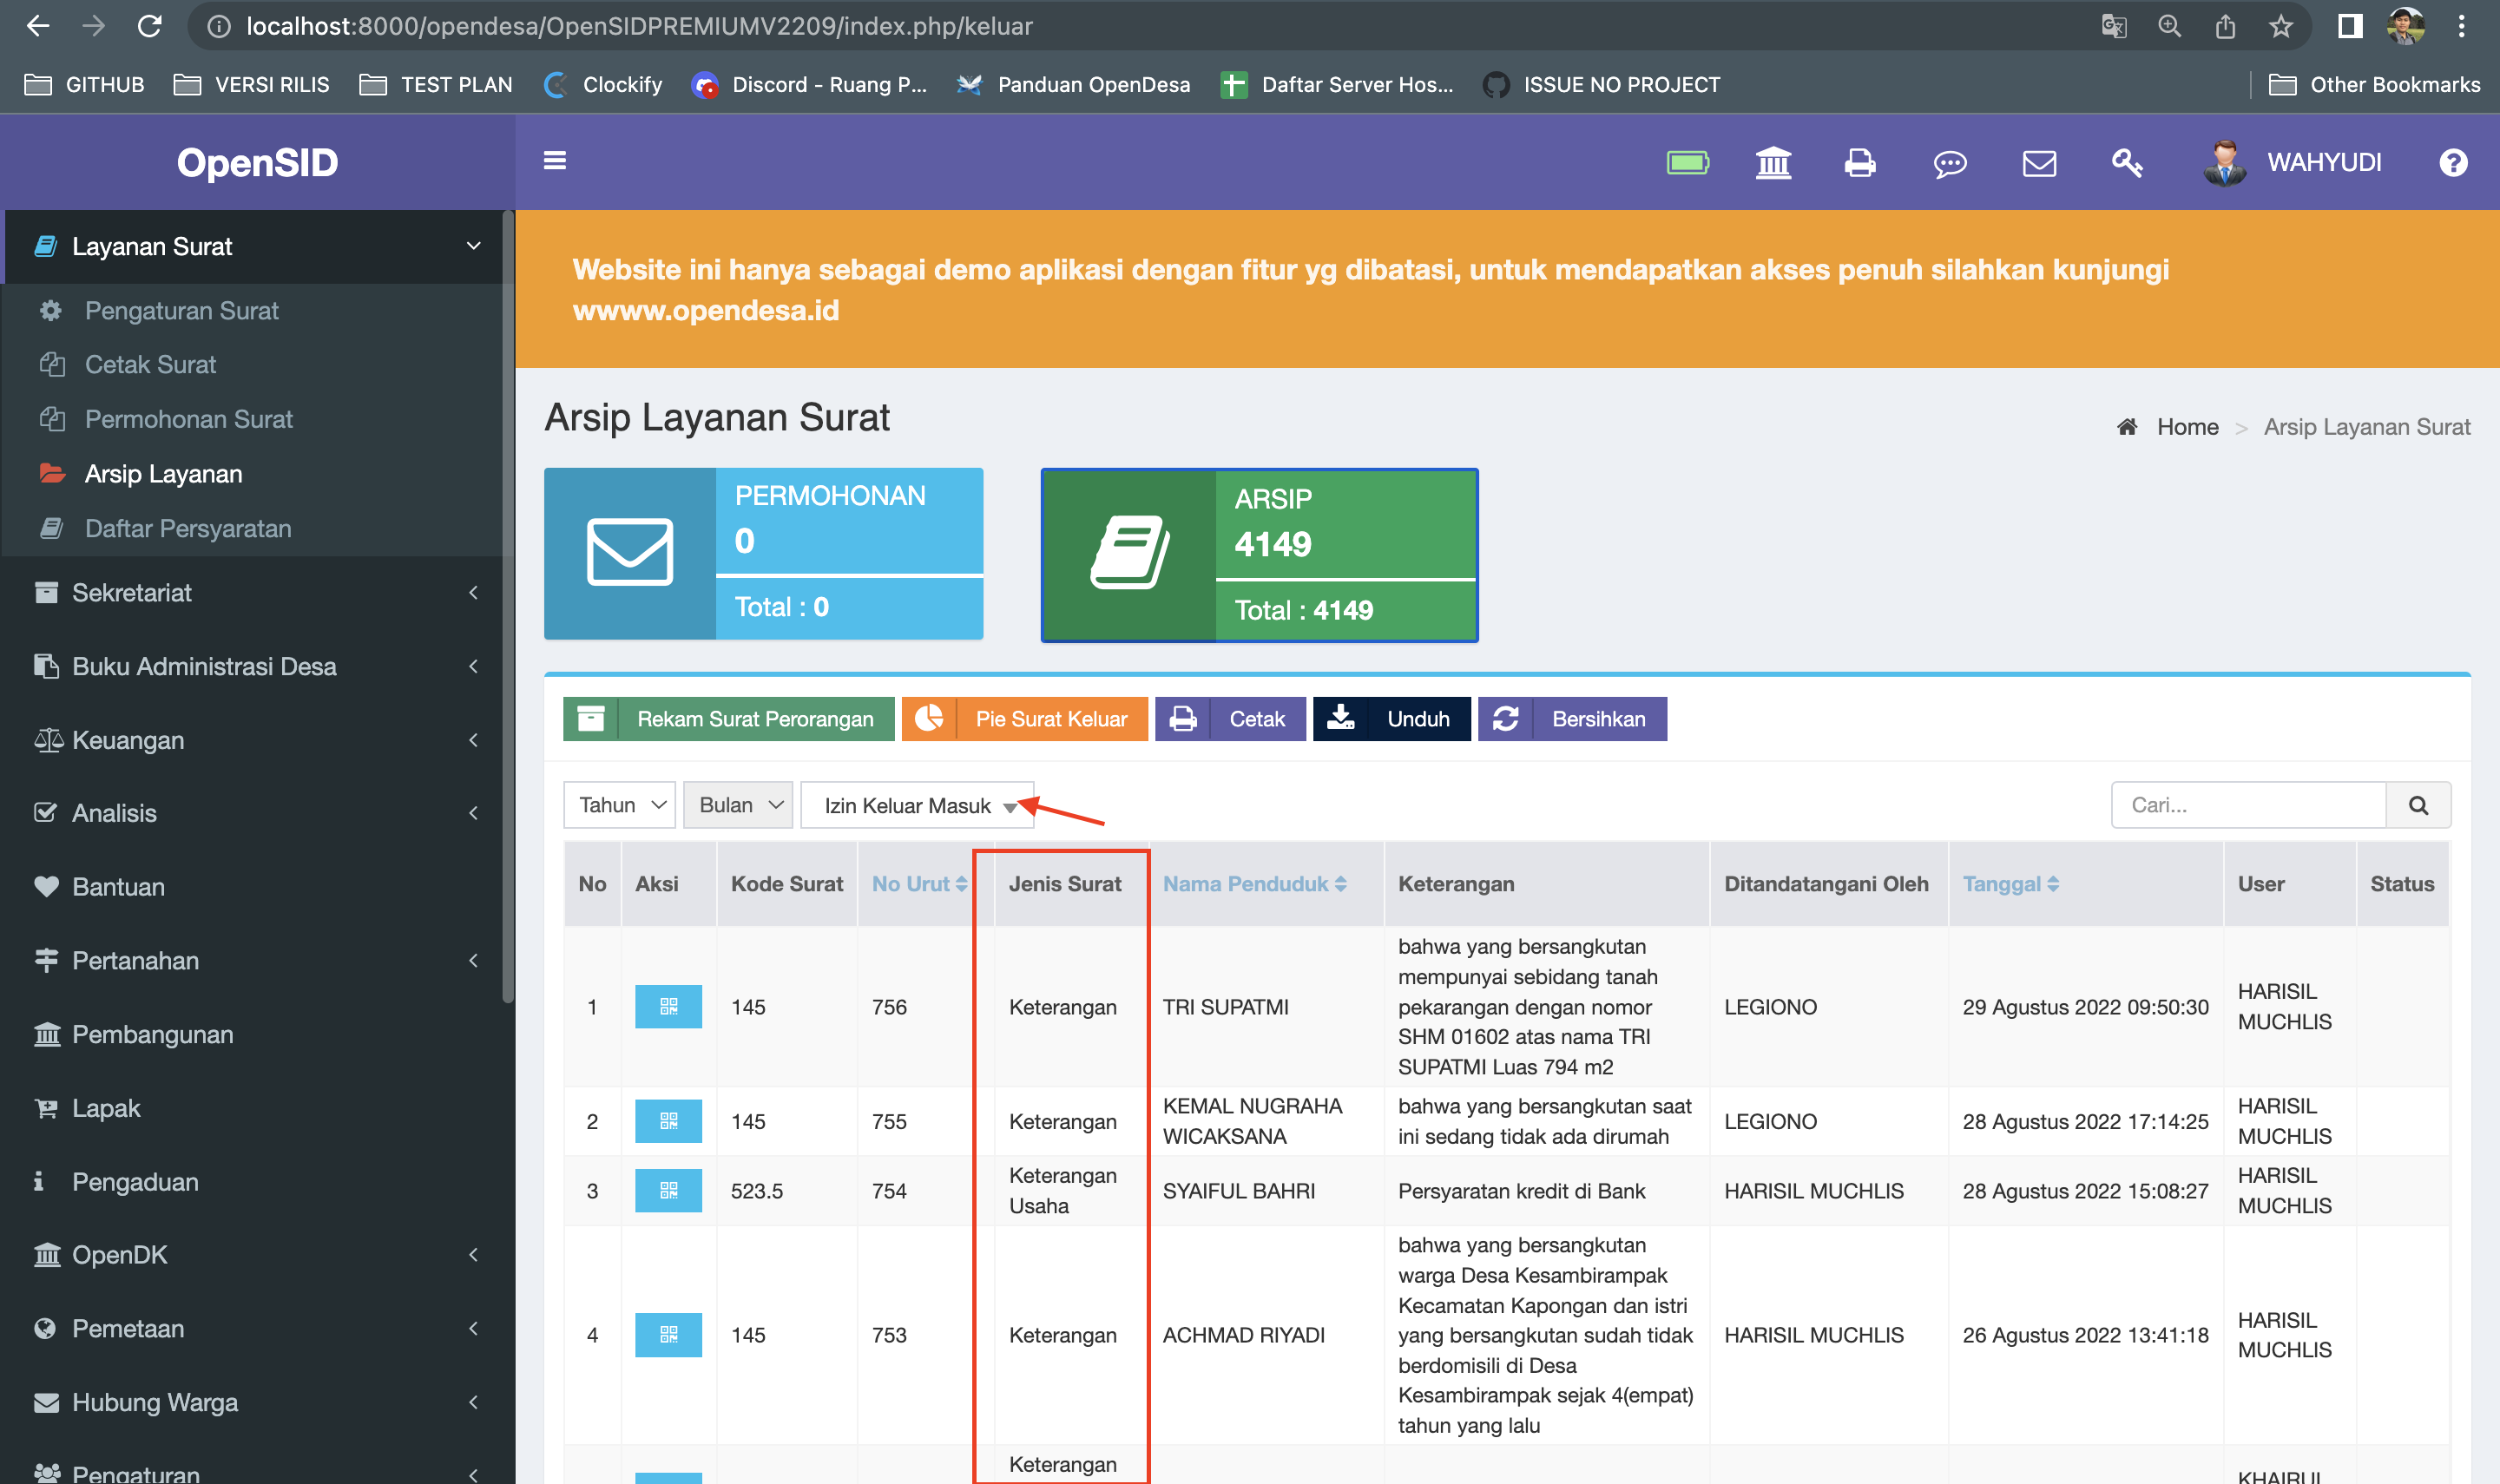Toggle the sidebar with the hamburger icon
This screenshot has height=1484, width=2500.
pos(555,161)
